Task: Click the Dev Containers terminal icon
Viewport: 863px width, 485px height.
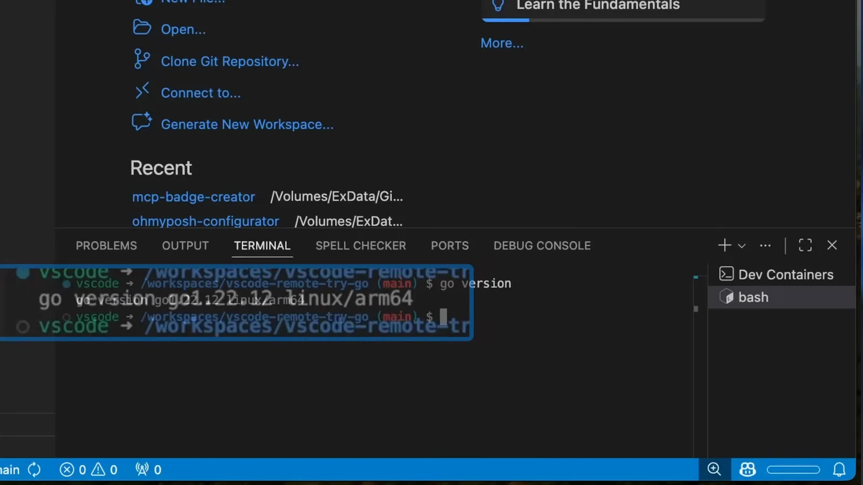Action: [x=727, y=274]
